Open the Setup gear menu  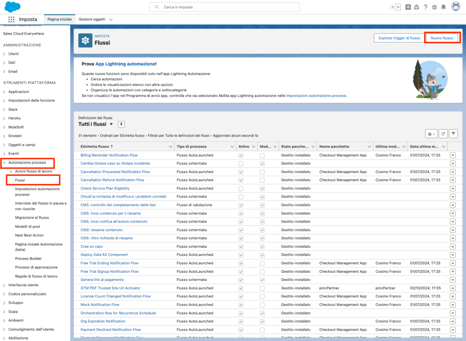(x=434, y=7)
